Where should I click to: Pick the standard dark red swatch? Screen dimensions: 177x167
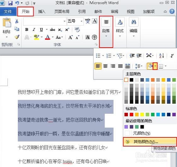click(126, 114)
